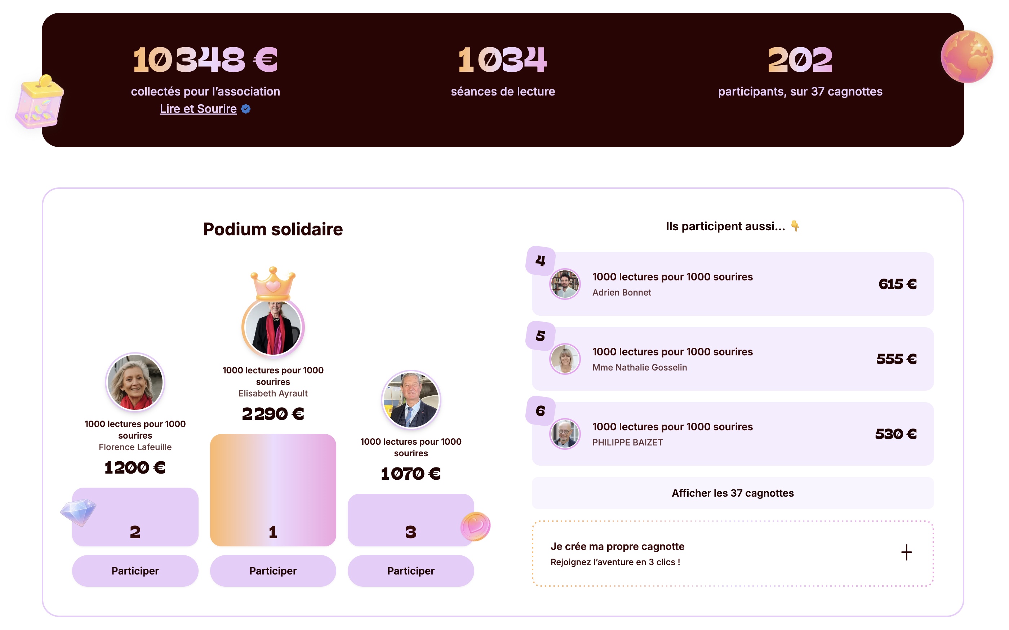Click the blue diamond gem icon
The width and height of the screenshot is (1009, 630).
coord(78,512)
